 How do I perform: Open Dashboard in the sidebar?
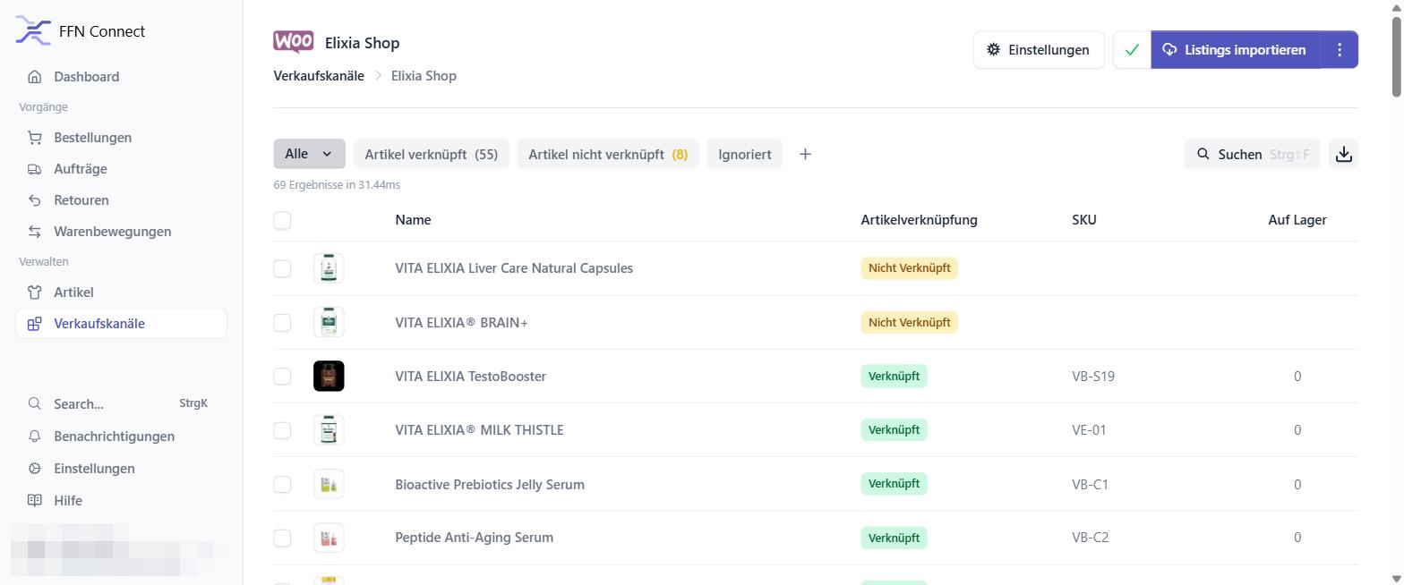121,77
